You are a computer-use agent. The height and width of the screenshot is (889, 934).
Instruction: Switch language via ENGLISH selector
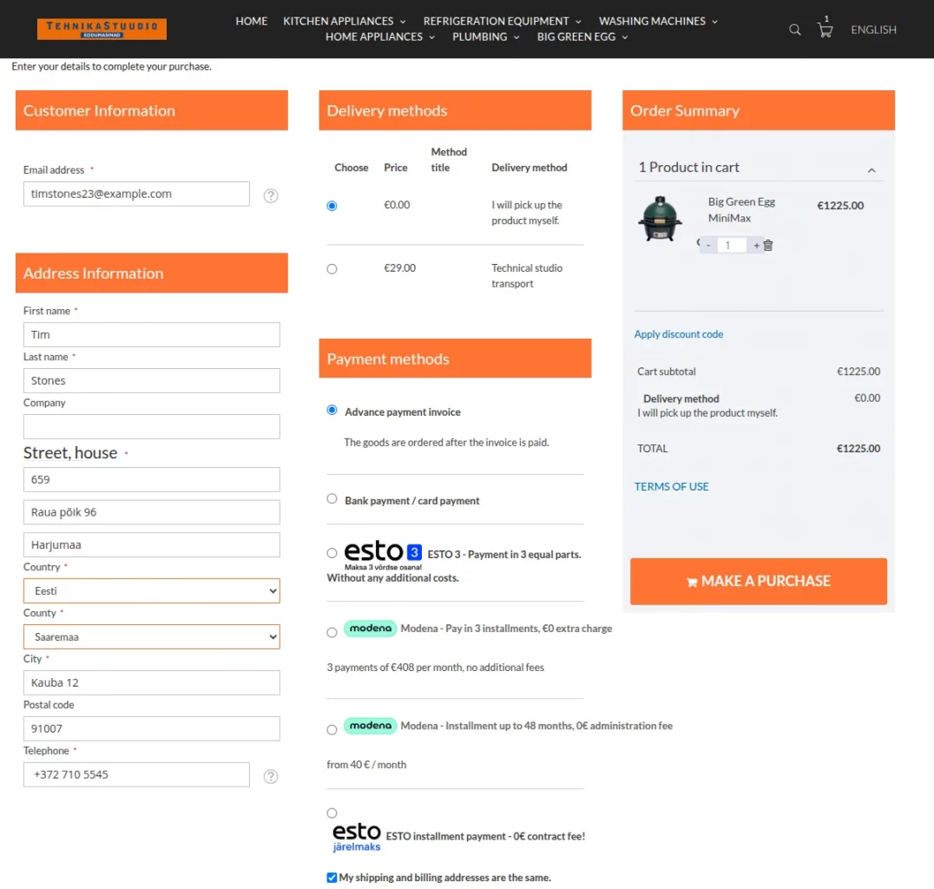coord(873,30)
